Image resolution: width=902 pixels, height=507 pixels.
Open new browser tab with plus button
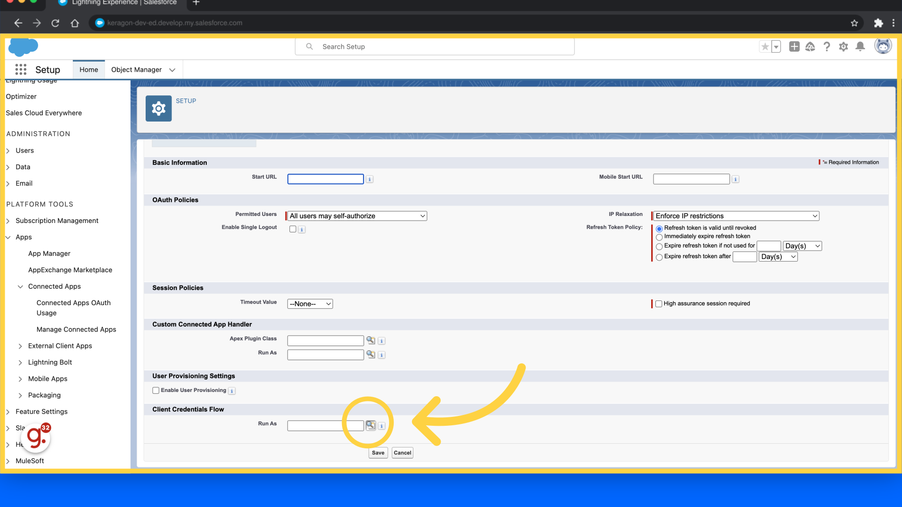[x=196, y=3]
